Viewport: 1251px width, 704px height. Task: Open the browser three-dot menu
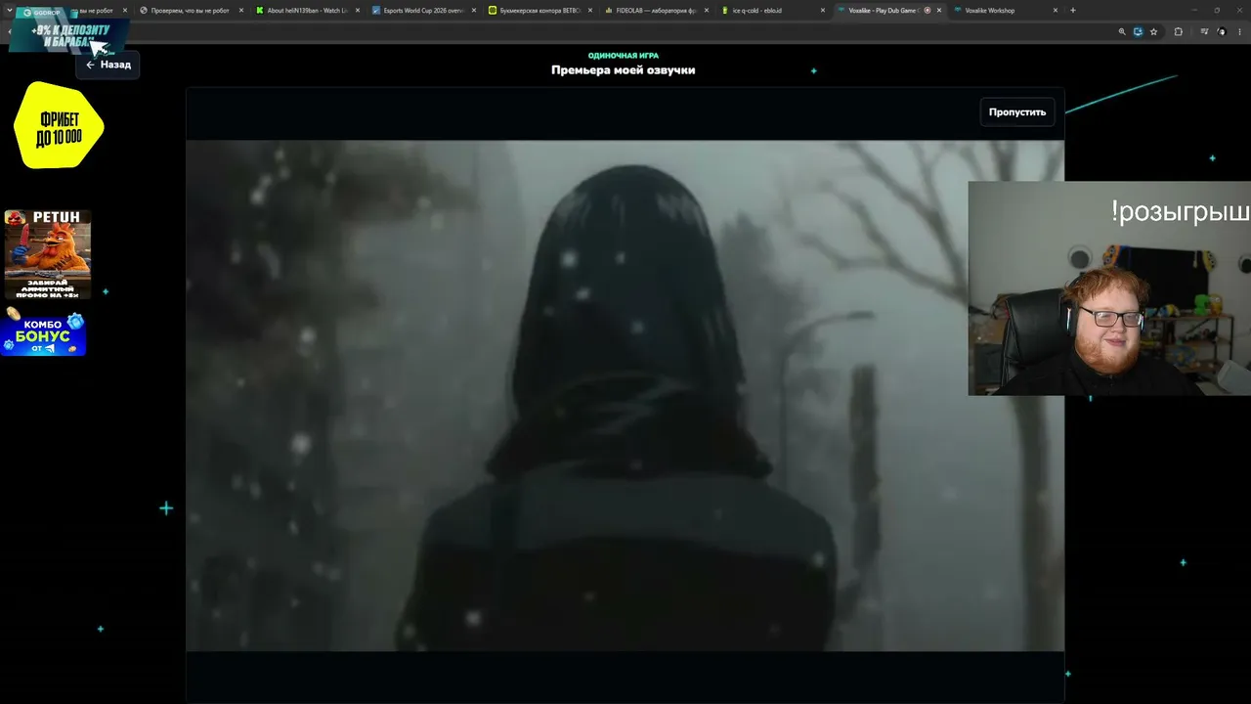[1240, 31]
